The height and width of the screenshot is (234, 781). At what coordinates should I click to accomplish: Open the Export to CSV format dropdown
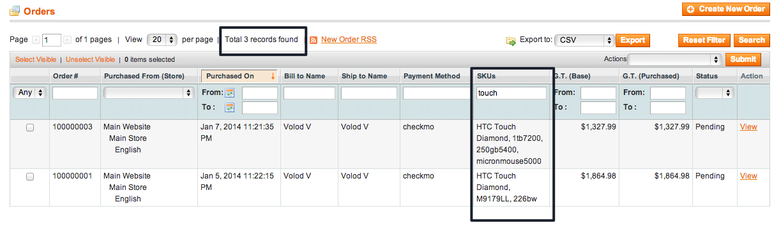(584, 40)
